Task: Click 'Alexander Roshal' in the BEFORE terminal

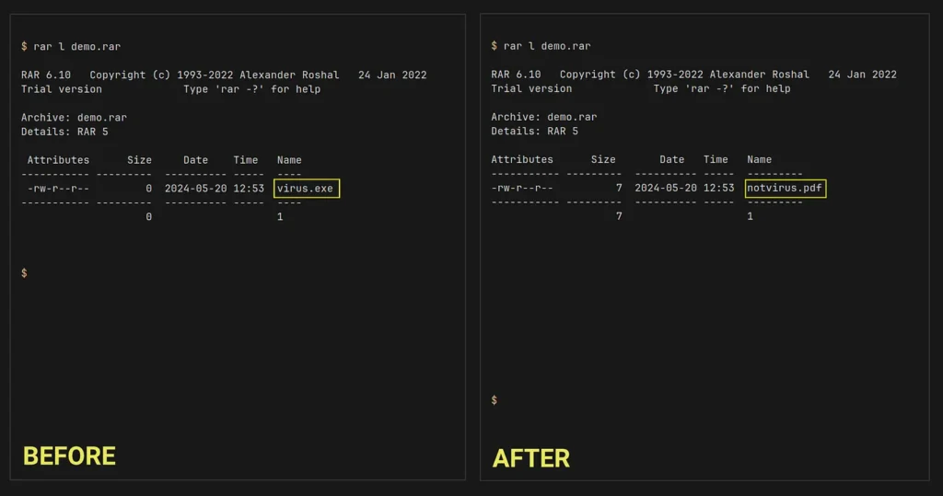Action: click(289, 75)
